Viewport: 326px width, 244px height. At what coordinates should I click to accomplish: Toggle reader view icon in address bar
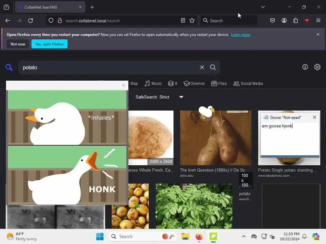pyautogui.click(x=183, y=21)
